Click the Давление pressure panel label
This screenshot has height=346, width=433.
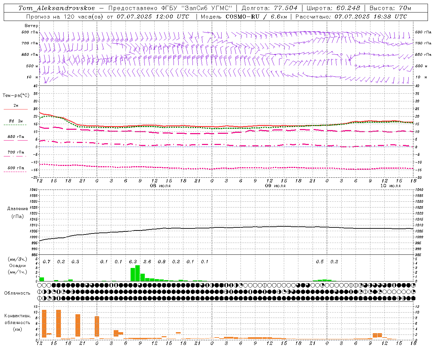18,209
